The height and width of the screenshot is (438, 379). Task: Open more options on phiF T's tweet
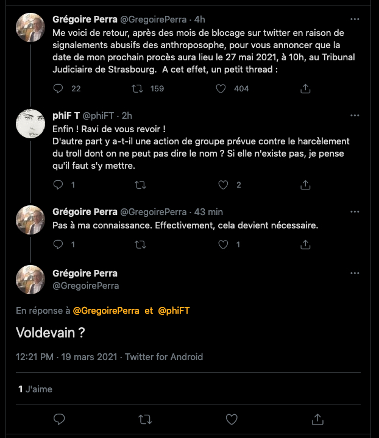click(x=354, y=115)
